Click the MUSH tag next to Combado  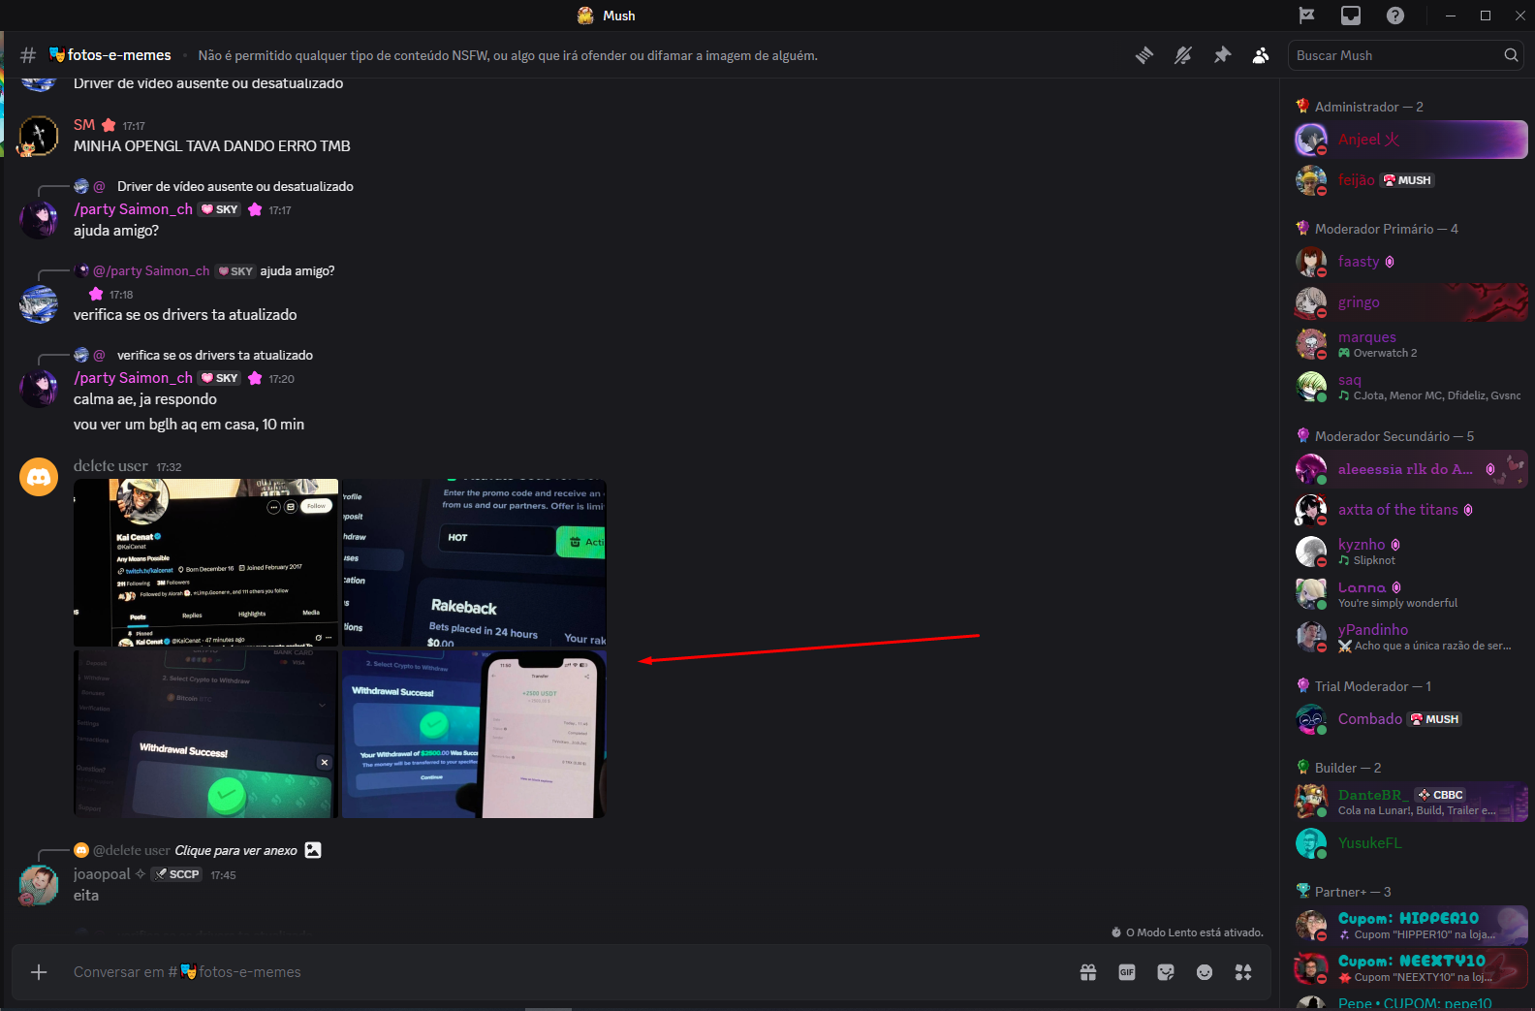(x=1435, y=719)
